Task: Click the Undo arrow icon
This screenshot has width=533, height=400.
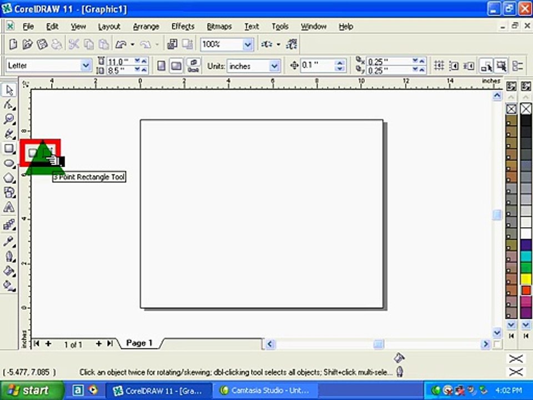Action: pyautogui.click(x=121, y=44)
